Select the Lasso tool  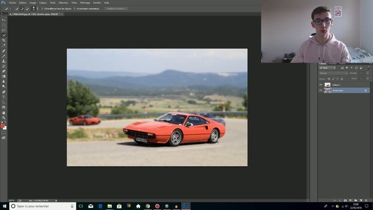point(3,30)
